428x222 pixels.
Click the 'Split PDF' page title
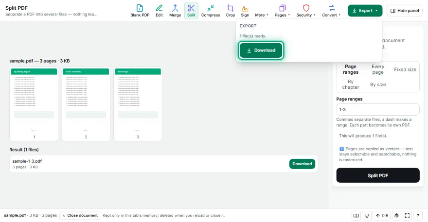[17, 8]
